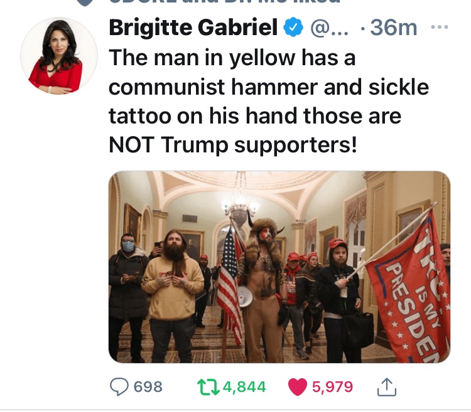Click the Brigitte Gabriel display name
471x412 pixels.
point(193,28)
